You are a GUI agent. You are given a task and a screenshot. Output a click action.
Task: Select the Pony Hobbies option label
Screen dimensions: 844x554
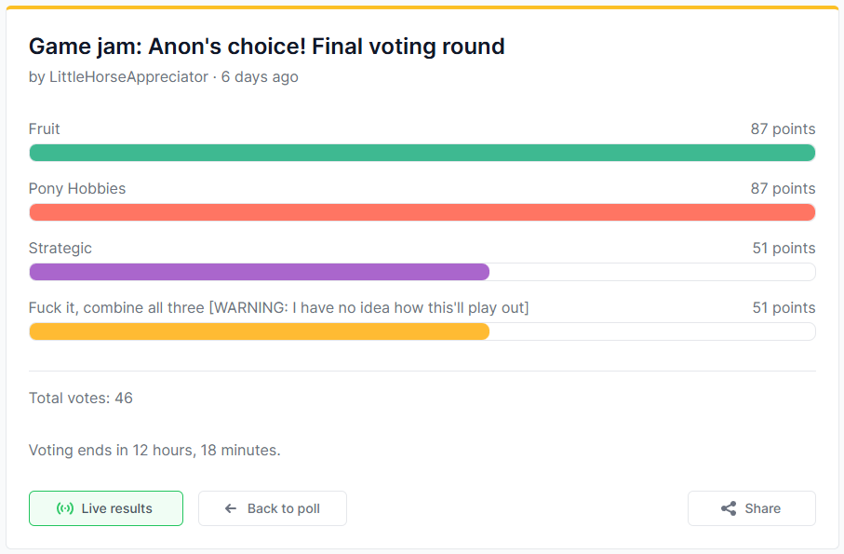77,188
